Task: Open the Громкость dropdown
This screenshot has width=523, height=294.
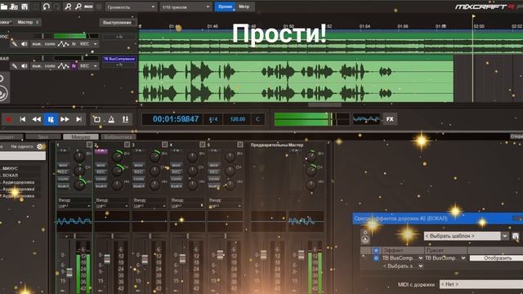Action: pos(131,7)
